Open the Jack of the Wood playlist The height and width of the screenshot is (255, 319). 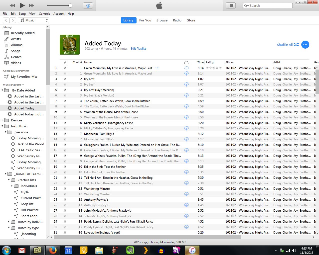[30, 144]
